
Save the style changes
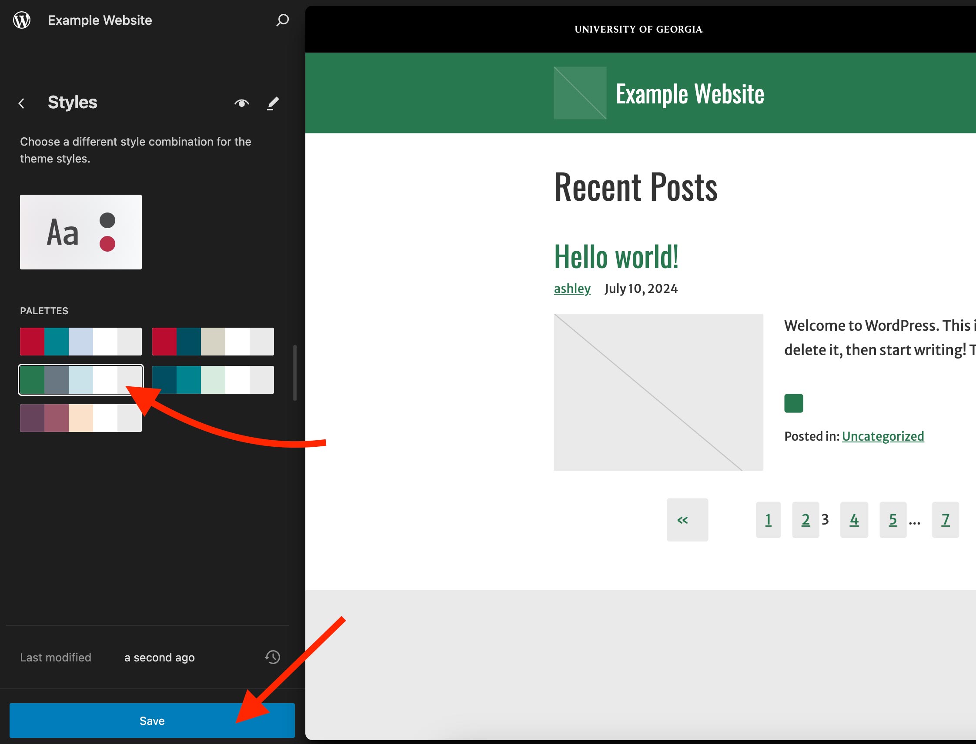click(x=152, y=721)
